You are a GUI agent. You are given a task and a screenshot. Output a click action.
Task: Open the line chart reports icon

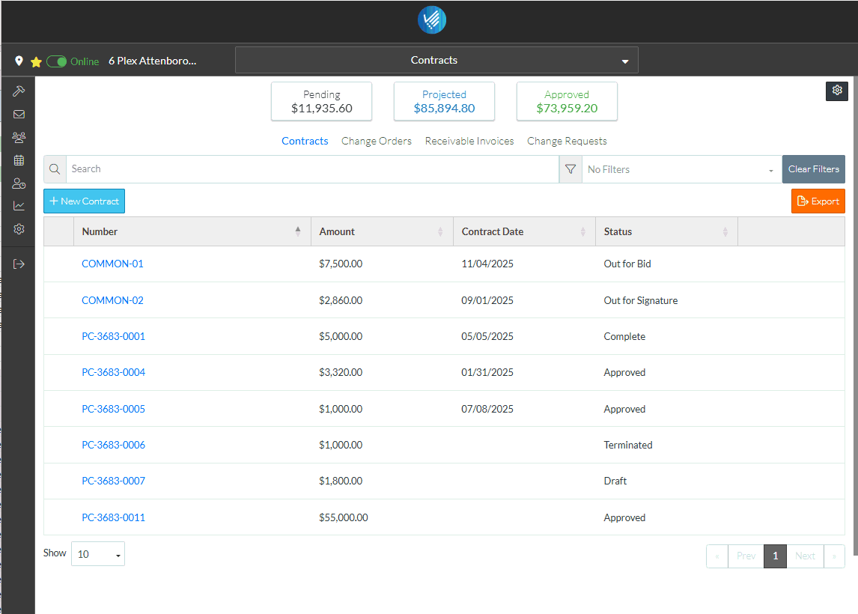click(19, 206)
